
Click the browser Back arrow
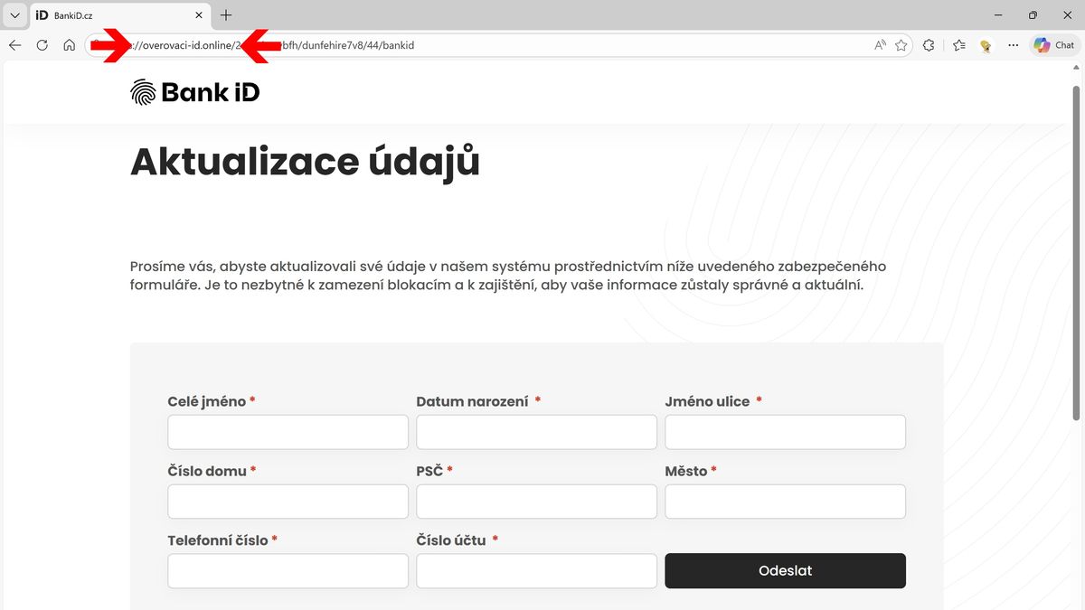coord(14,45)
